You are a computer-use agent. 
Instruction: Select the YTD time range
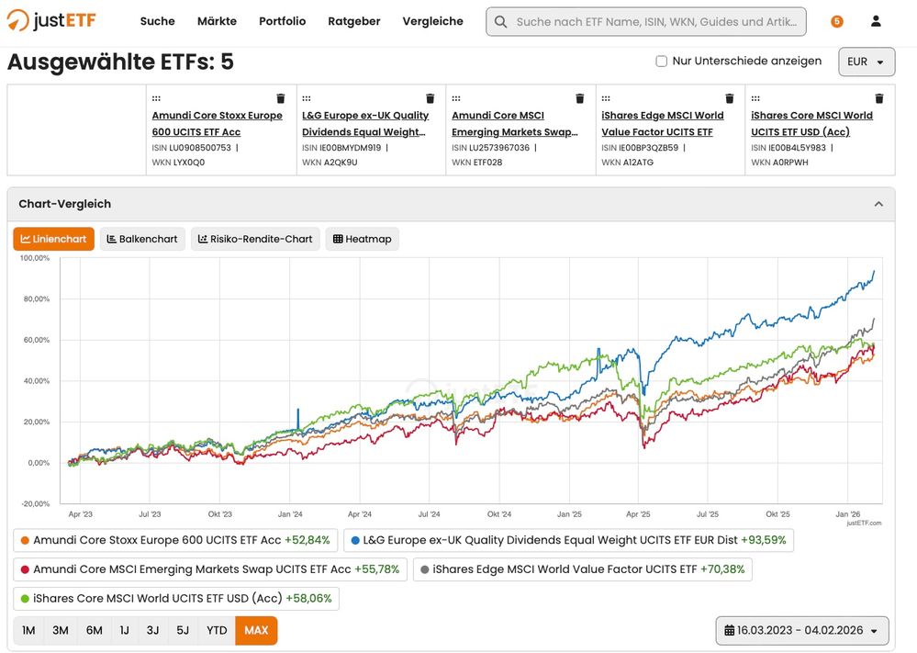click(x=217, y=631)
